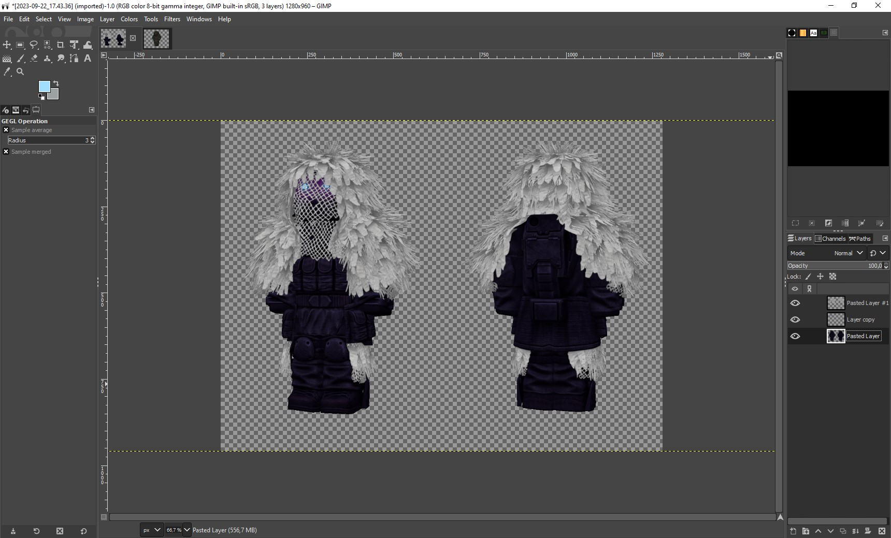The height and width of the screenshot is (538, 891).
Task: Merge down the selected layer
Action: pos(855,531)
